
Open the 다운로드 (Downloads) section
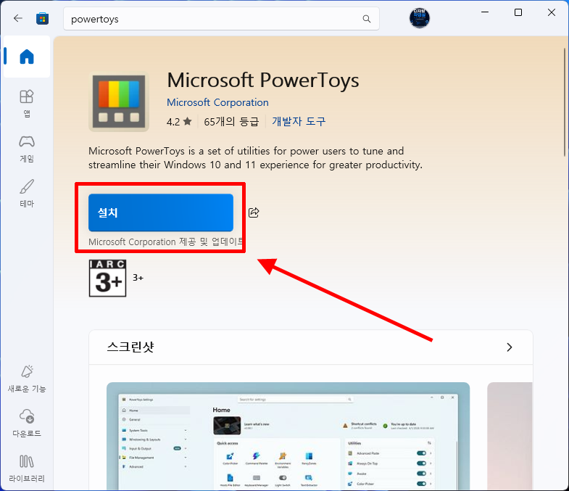27,424
